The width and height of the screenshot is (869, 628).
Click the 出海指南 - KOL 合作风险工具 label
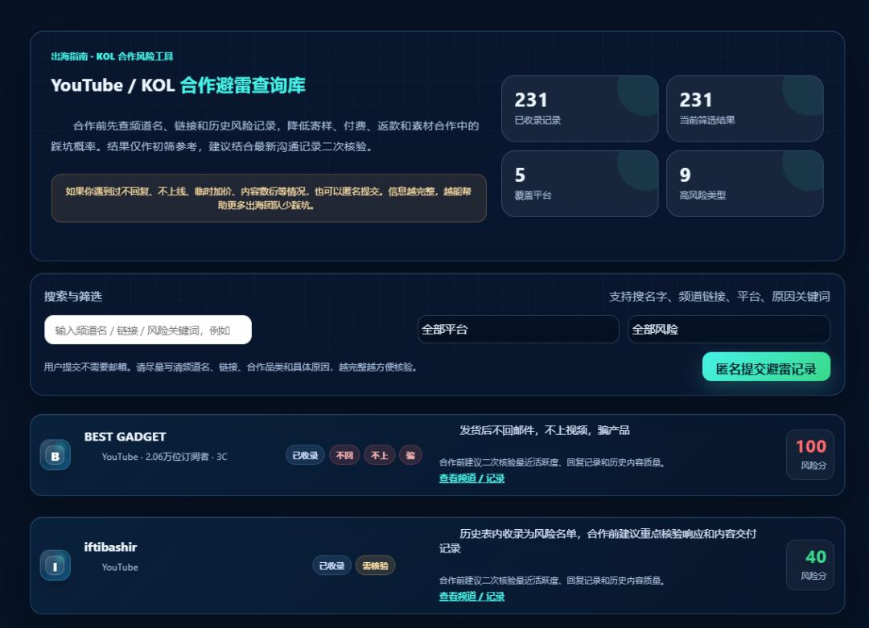pyautogui.click(x=112, y=56)
